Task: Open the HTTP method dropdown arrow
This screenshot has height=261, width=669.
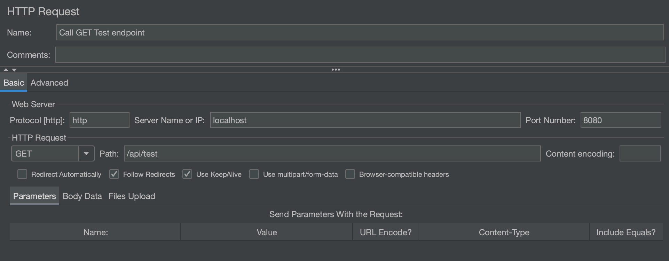Action: (86, 153)
